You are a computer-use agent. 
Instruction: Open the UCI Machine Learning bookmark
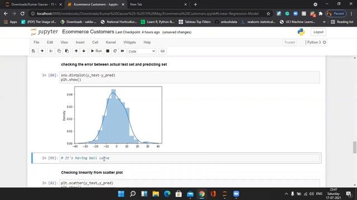[297, 22]
